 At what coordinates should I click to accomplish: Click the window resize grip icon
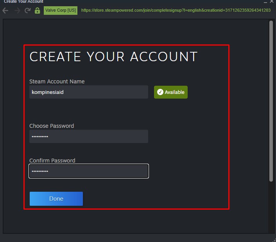274,240
